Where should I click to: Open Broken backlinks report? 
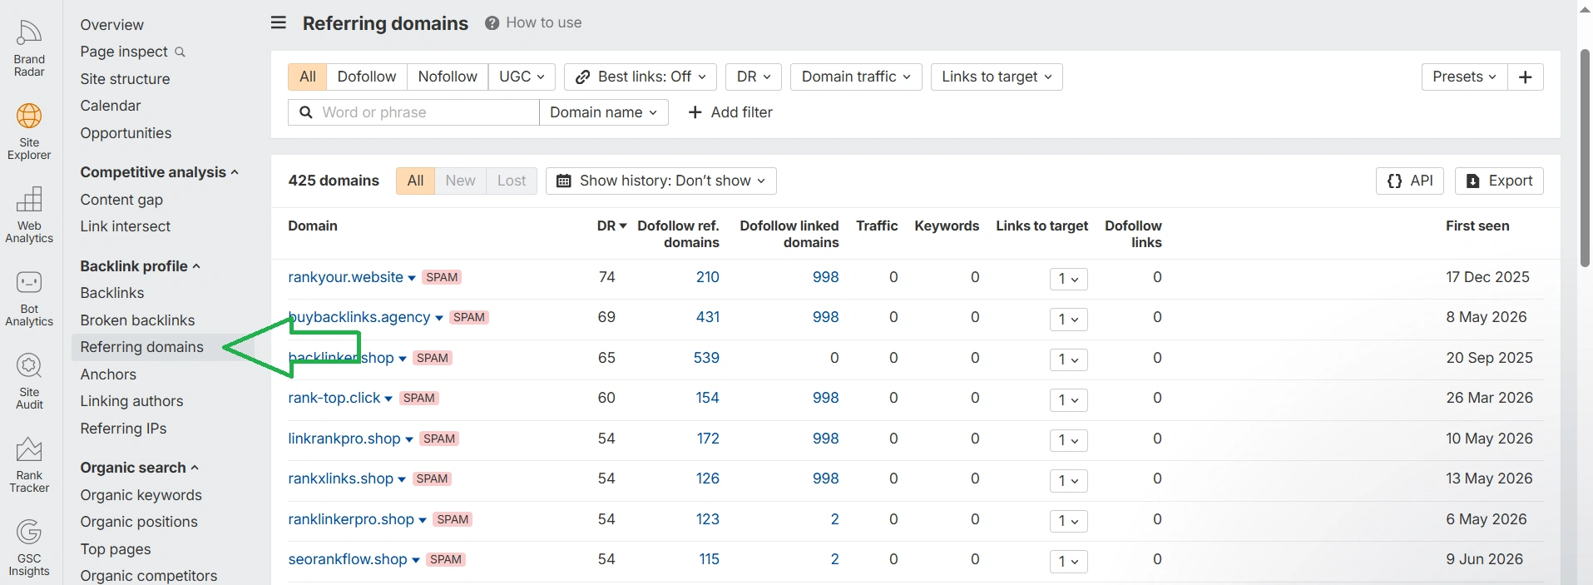137,320
